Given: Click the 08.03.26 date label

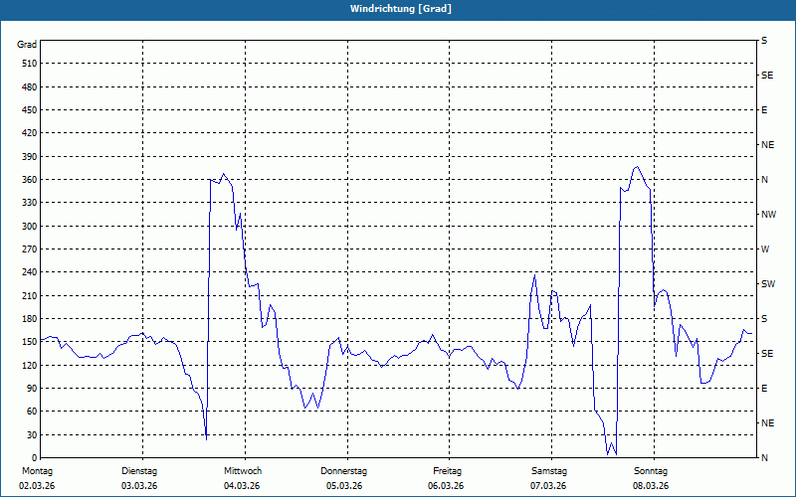Looking at the screenshot, I should (650, 486).
